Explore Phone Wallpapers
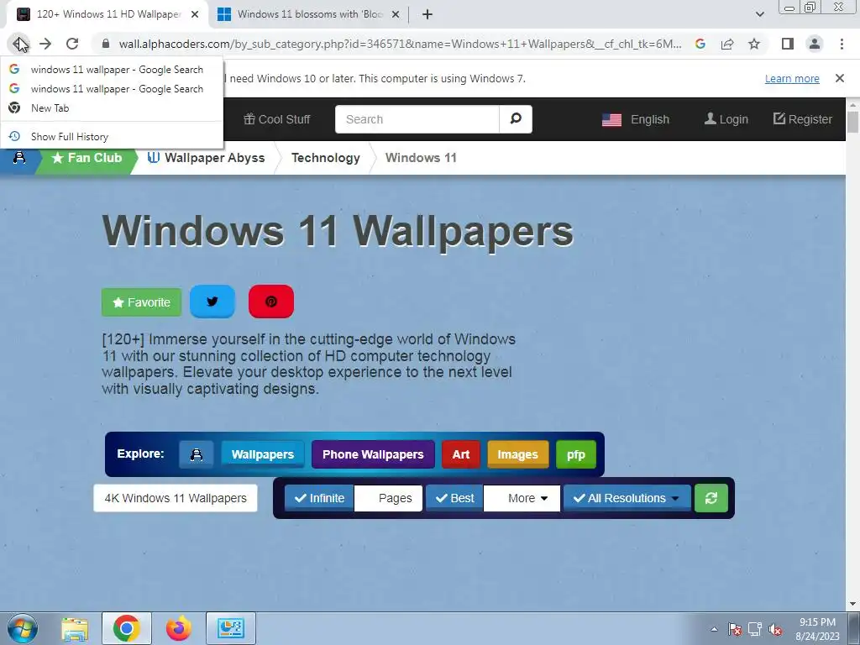This screenshot has width=860, height=645. click(x=373, y=454)
